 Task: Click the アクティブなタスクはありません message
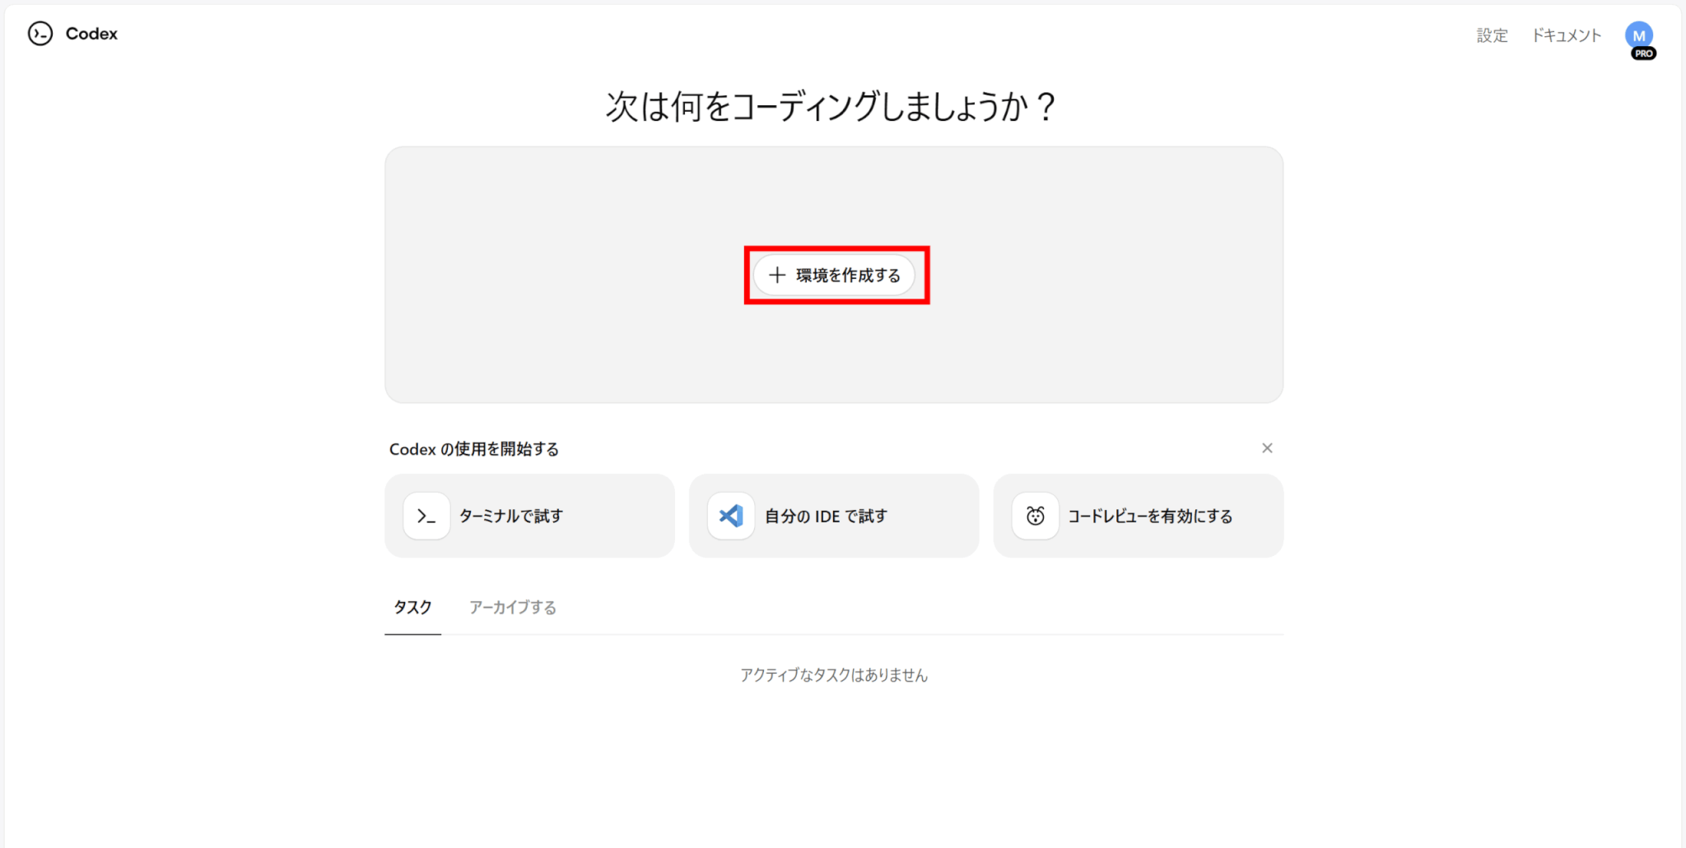click(833, 675)
